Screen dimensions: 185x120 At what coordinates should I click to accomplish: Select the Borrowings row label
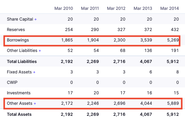click(18, 40)
